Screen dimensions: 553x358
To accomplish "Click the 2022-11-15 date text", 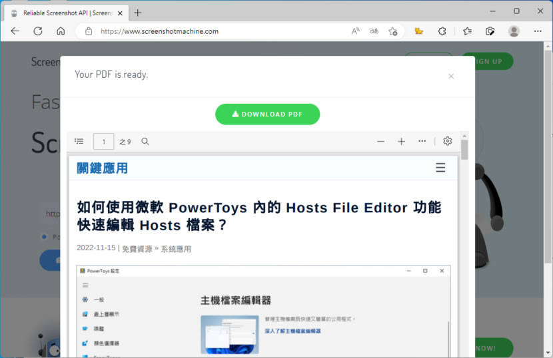I will [x=97, y=248].
